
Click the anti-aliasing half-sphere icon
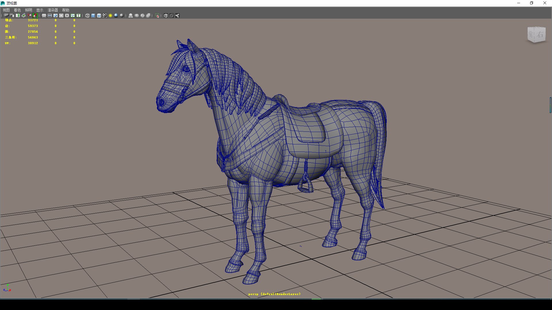click(x=142, y=15)
